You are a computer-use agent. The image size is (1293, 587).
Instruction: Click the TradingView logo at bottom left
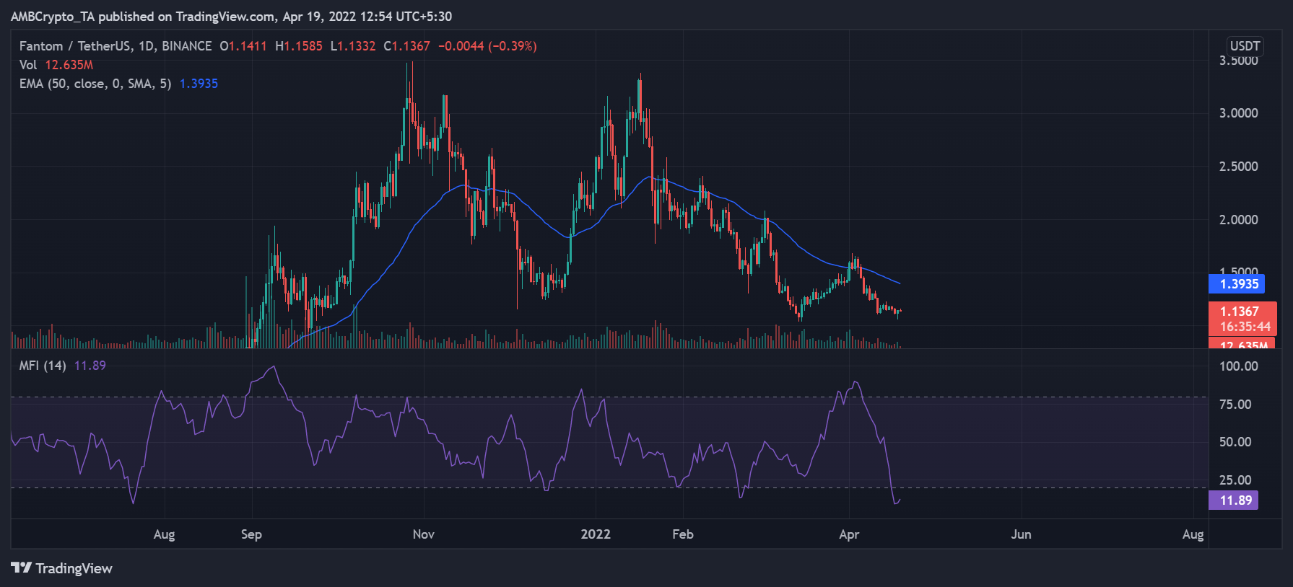pos(62,568)
